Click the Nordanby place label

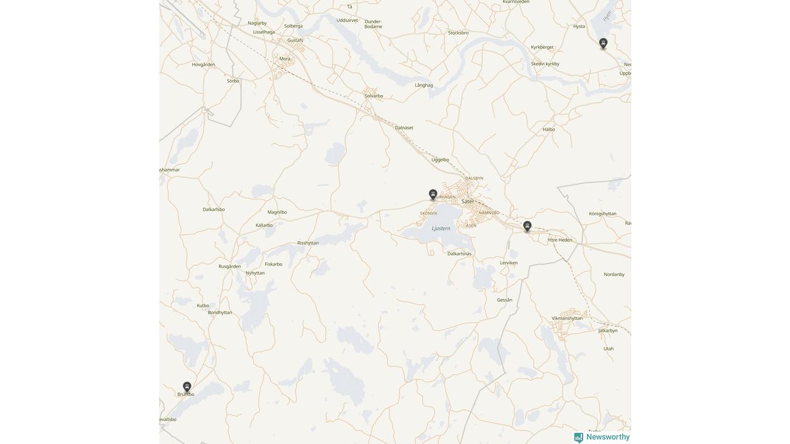[614, 274]
